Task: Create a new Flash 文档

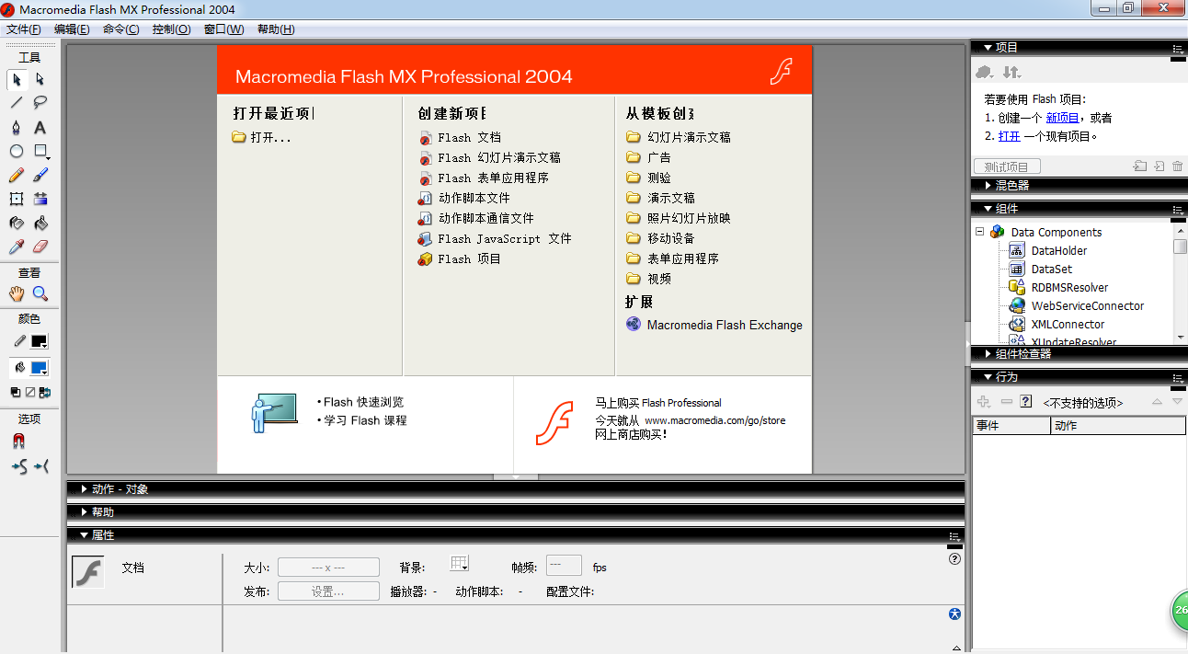Action: (x=469, y=137)
